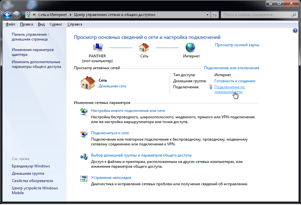Viewport: 301px width, 205px height.
Task: Click the refresh button beside address bar
Action: [215, 15]
